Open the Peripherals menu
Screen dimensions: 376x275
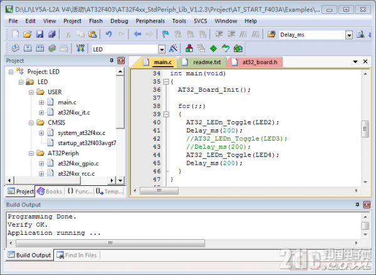click(x=150, y=21)
